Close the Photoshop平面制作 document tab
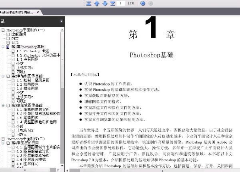Viewport: 240px width, 172px height. [x=38, y=12]
